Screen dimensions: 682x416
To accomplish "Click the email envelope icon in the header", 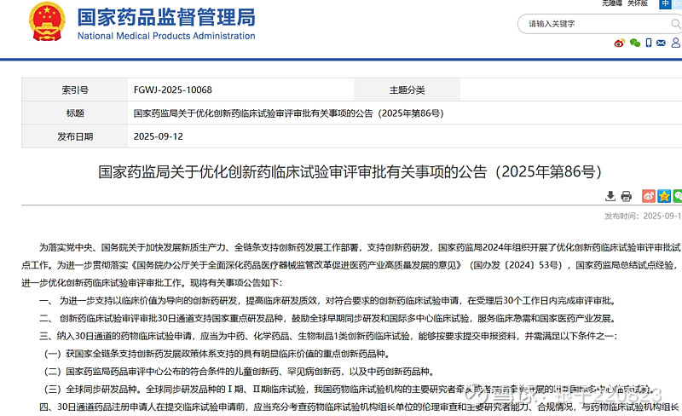I will (x=662, y=43).
